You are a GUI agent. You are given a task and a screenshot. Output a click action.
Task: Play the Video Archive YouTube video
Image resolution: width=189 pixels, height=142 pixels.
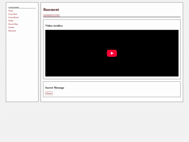112,53
